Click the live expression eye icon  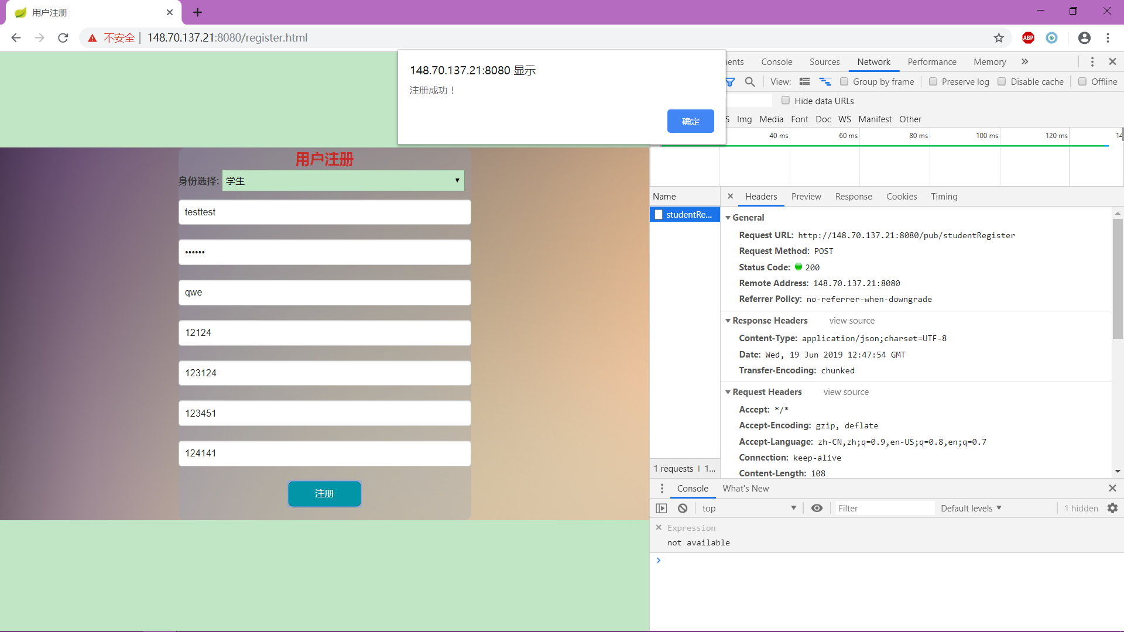point(817,508)
